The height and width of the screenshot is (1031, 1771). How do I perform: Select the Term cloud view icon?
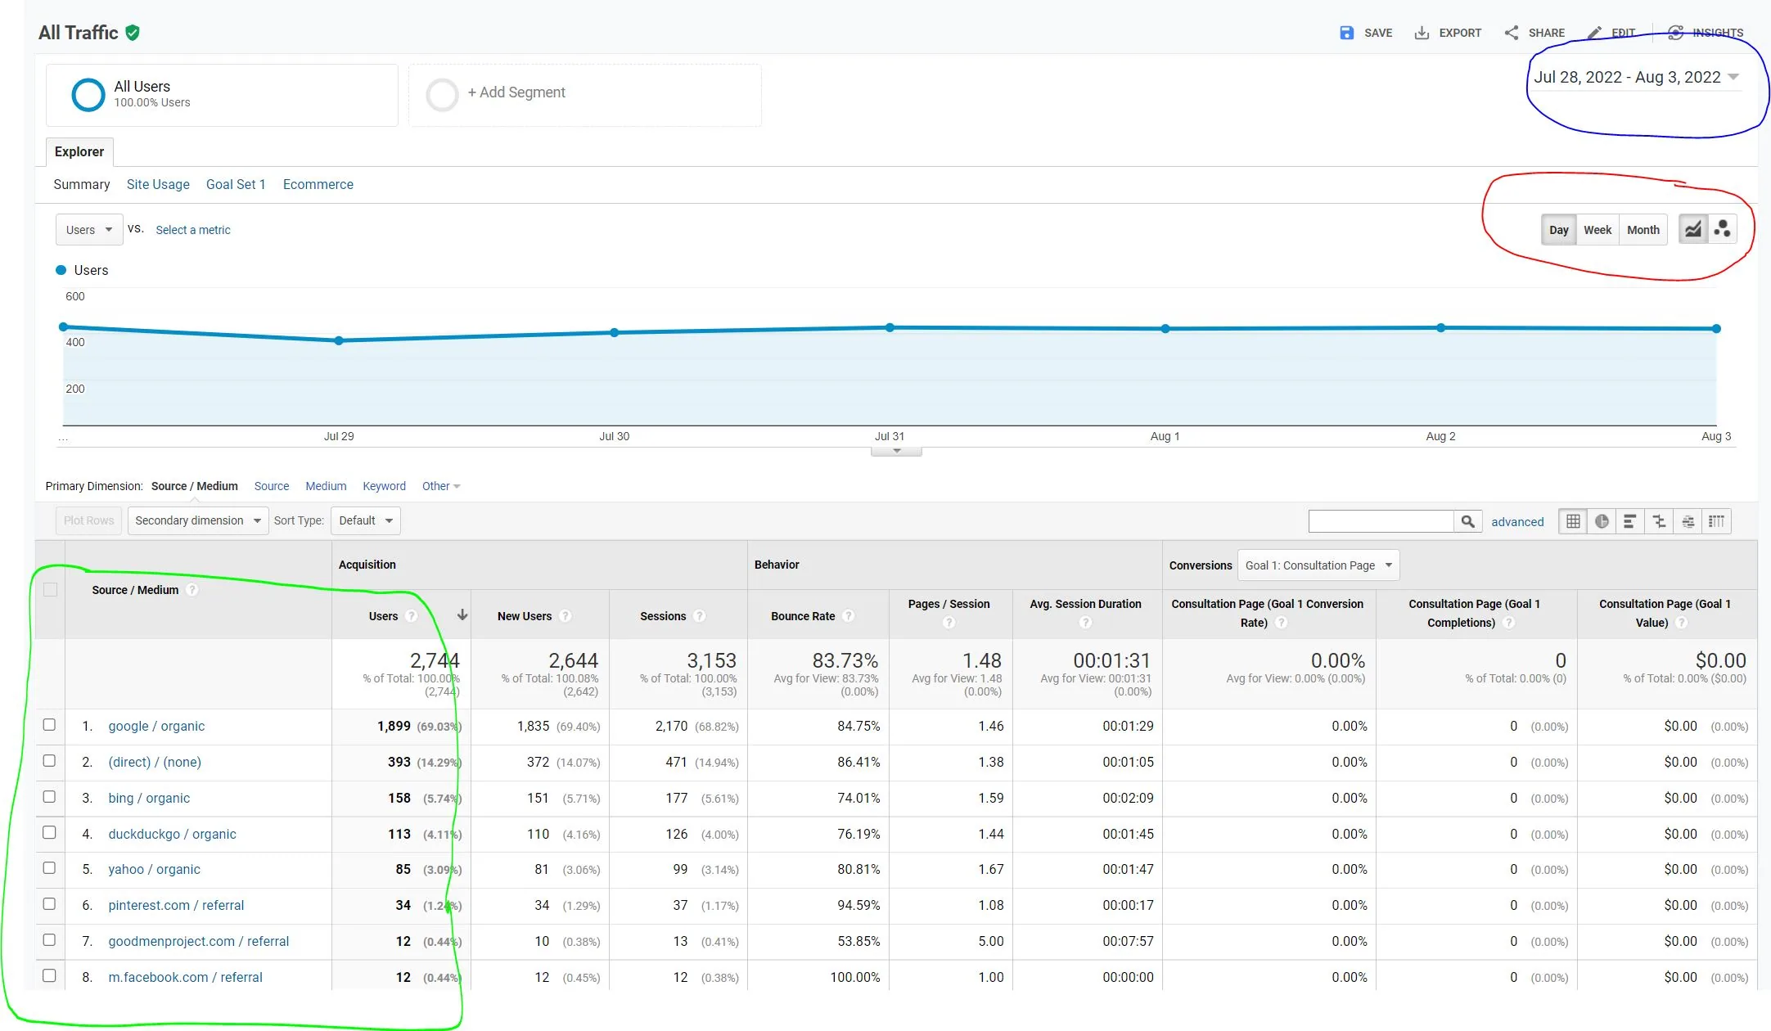pos(1688,521)
